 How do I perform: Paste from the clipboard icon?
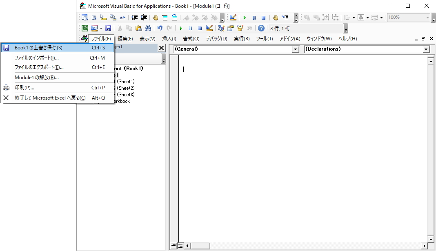tap(139, 28)
